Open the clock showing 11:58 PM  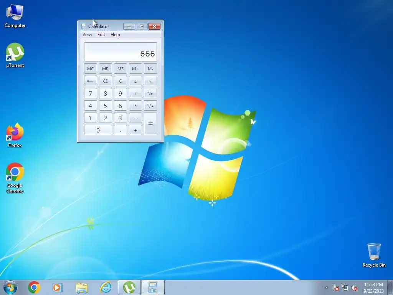click(x=373, y=287)
